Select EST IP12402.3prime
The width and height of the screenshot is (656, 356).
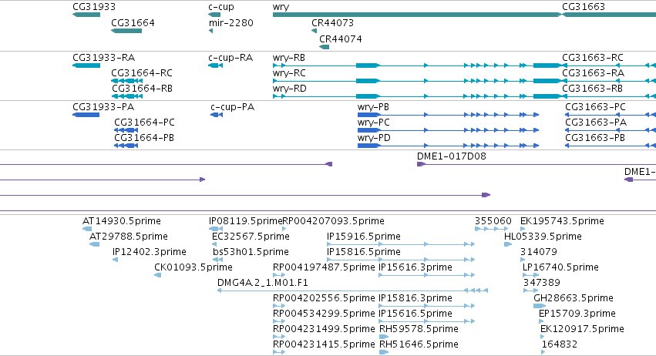(x=150, y=252)
